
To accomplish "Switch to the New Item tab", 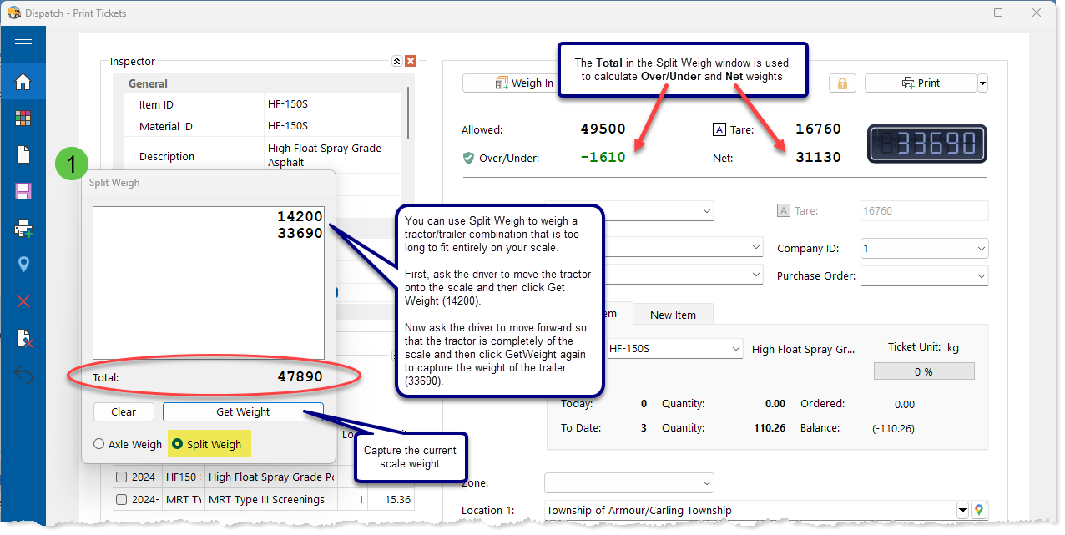I will pyautogui.click(x=673, y=315).
